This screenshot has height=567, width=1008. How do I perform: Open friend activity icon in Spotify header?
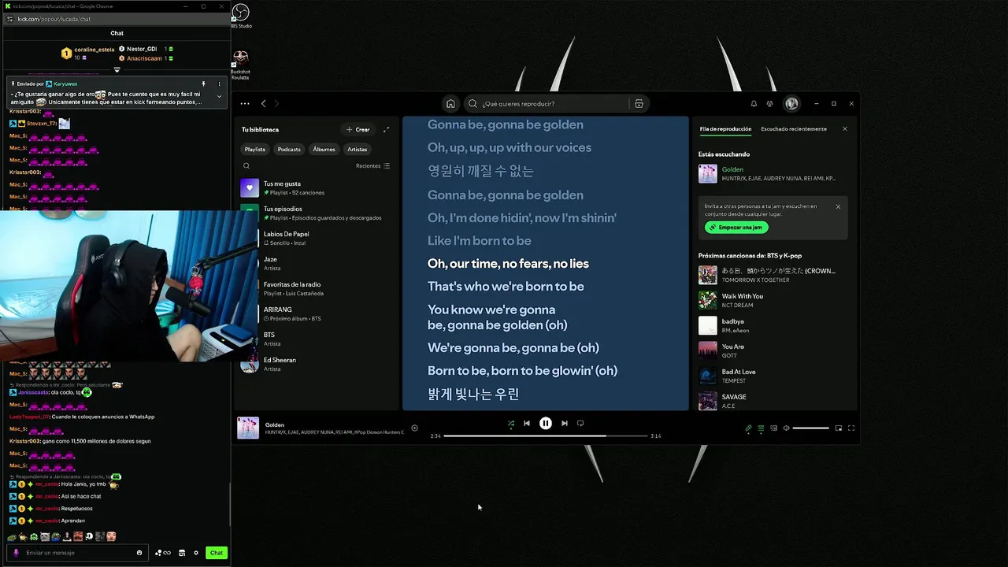[769, 103]
